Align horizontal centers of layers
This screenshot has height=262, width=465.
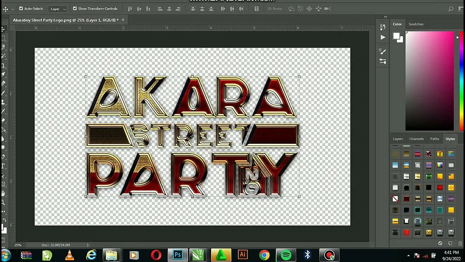[169, 9]
